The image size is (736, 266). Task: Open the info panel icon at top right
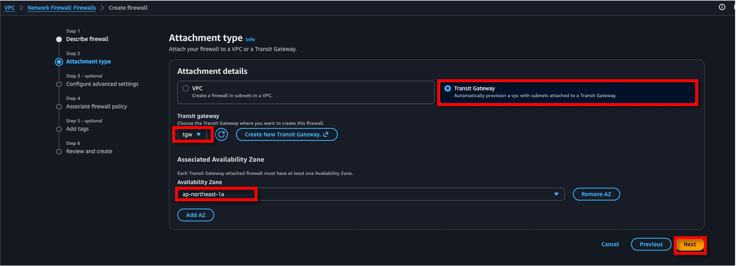tap(722, 7)
